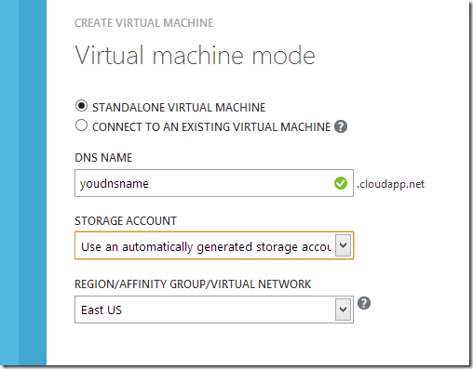Open the East US region selection box
Image resolution: width=473 pixels, height=369 pixels.
pyautogui.click(x=214, y=310)
